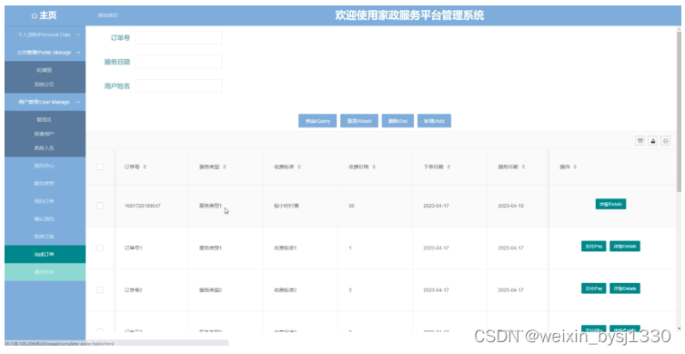Click the 网站首页 link in the header

point(108,15)
